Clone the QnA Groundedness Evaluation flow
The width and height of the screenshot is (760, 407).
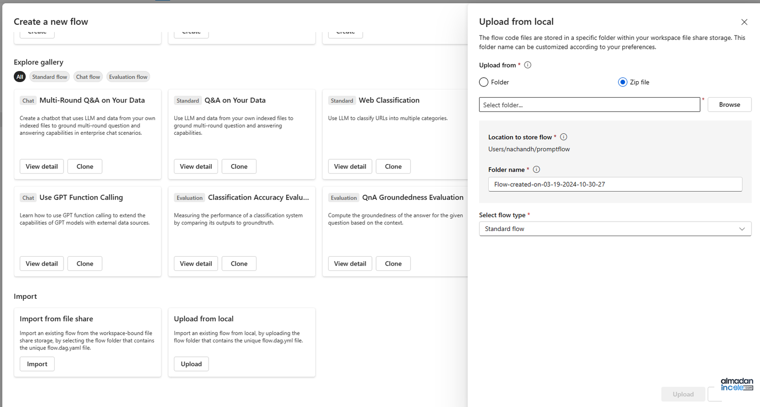click(x=393, y=264)
